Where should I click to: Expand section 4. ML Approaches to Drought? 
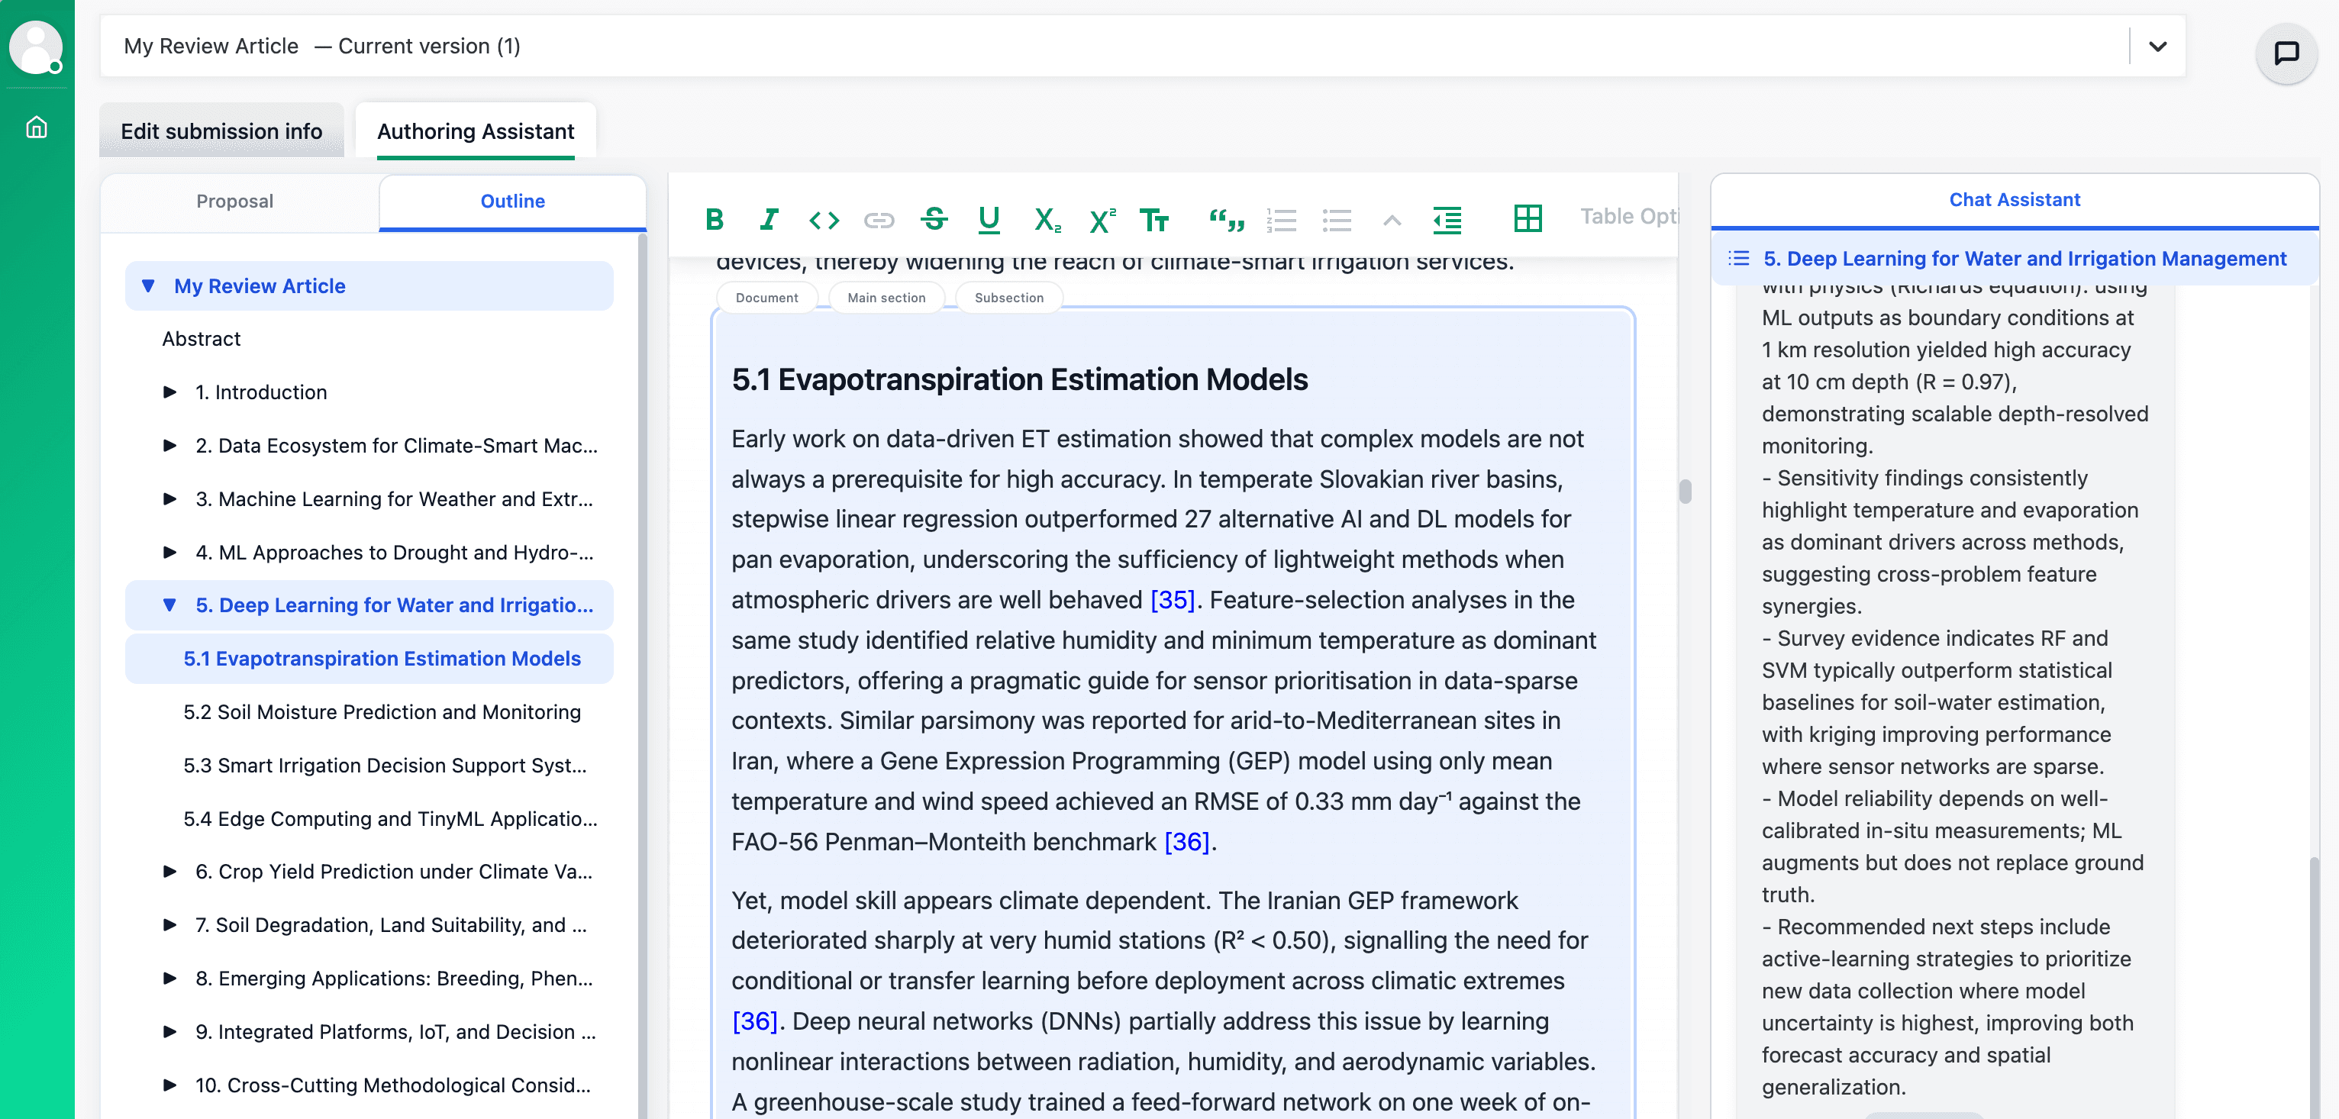tap(169, 552)
